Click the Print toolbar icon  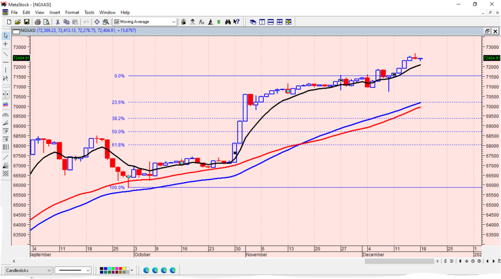(38, 22)
